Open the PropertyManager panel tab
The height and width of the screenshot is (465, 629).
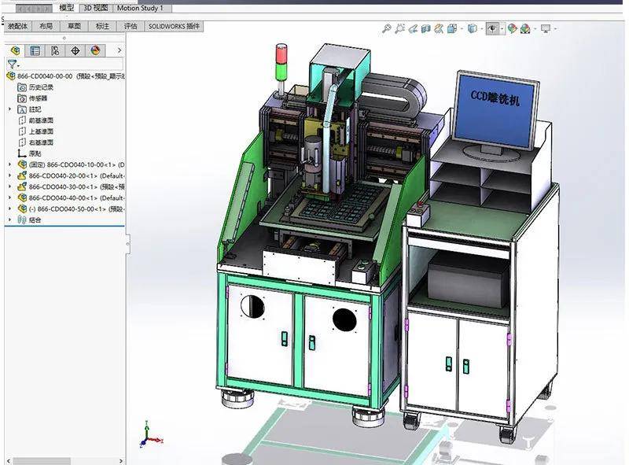point(35,50)
